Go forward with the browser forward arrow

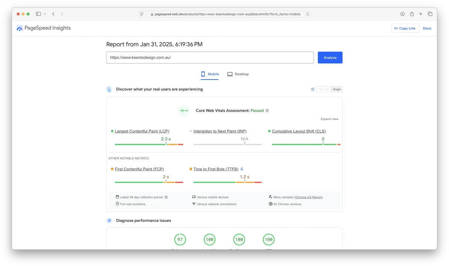(x=62, y=14)
